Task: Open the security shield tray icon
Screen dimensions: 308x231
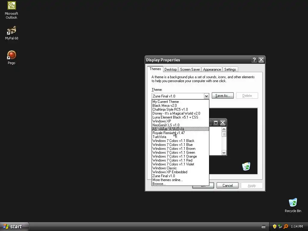Action: pyautogui.click(x=275, y=226)
